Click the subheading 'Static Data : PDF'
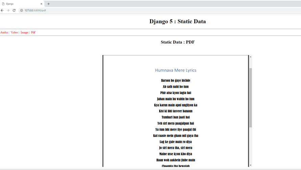The image size is (301, 170). point(178,42)
